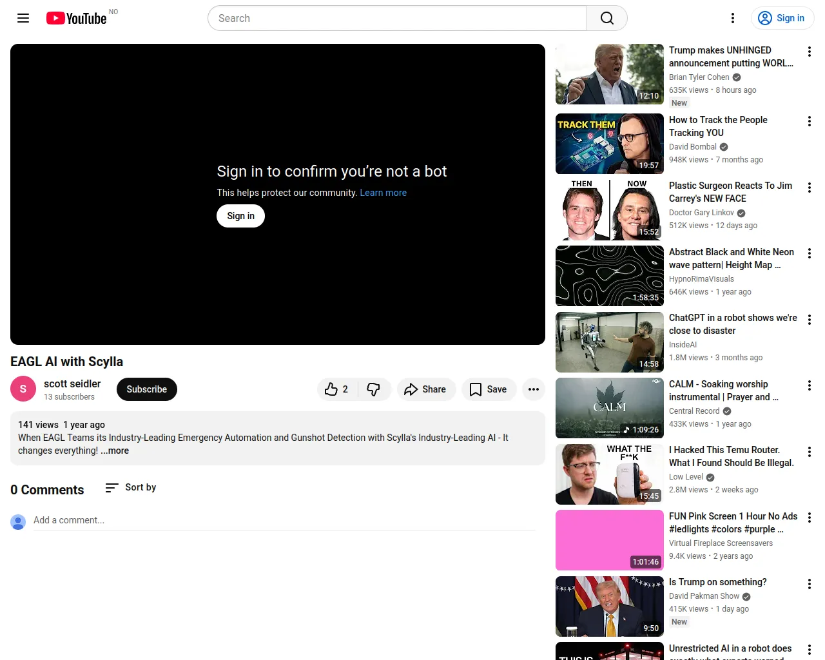The image size is (825, 660).
Task: Click the Sign in button in player
Action: click(x=240, y=216)
